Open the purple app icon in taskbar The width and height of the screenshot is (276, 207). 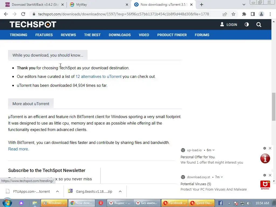click(x=21, y=203)
